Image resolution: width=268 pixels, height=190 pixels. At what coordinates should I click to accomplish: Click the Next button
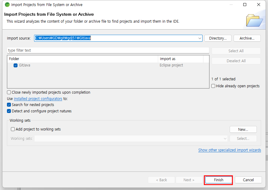click(x=189, y=180)
